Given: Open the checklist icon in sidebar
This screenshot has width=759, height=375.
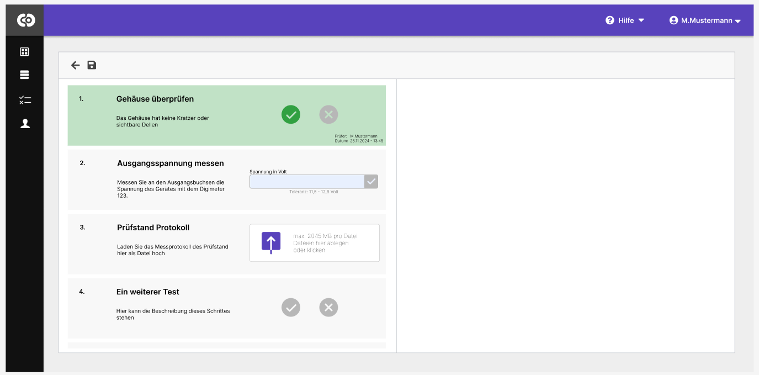Looking at the screenshot, I should click(x=25, y=100).
